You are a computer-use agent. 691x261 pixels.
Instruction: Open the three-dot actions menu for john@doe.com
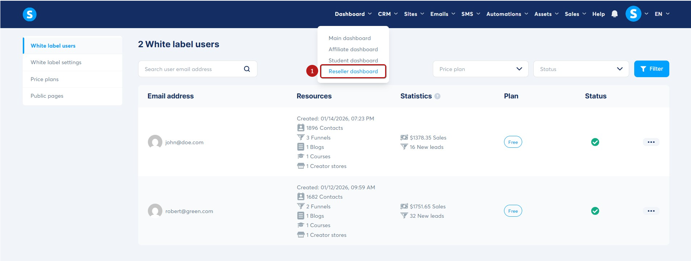click(651, 142)
